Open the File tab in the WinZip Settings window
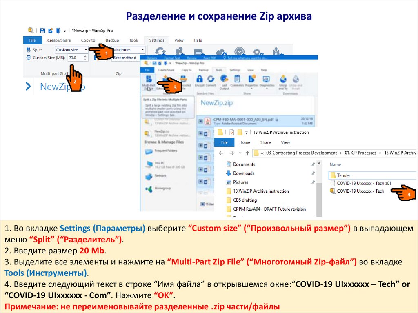The image size is (418, 313). [x=33, y=40]
